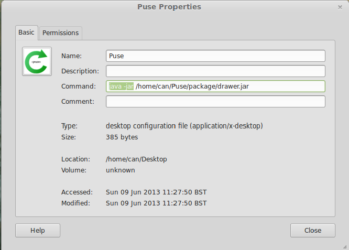Close the dialog with the title bar X
Viewport: 349px width, 250px height.
click(340, 7)
